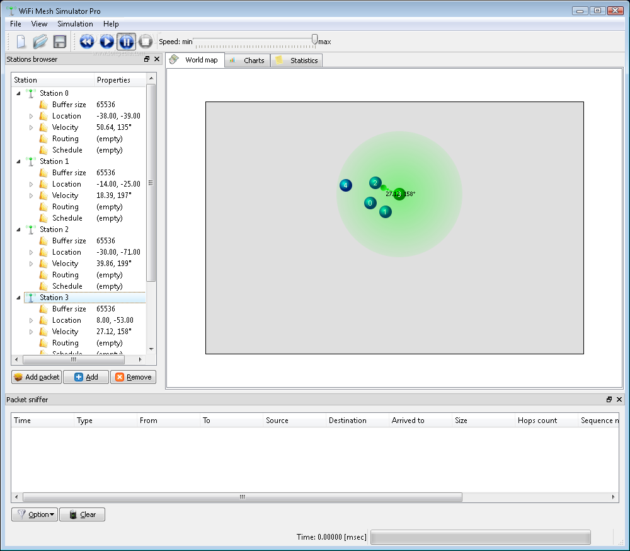Select Station 2 location value -30.00, -71.00
630x551 pixels.
[x=118, y=252]
